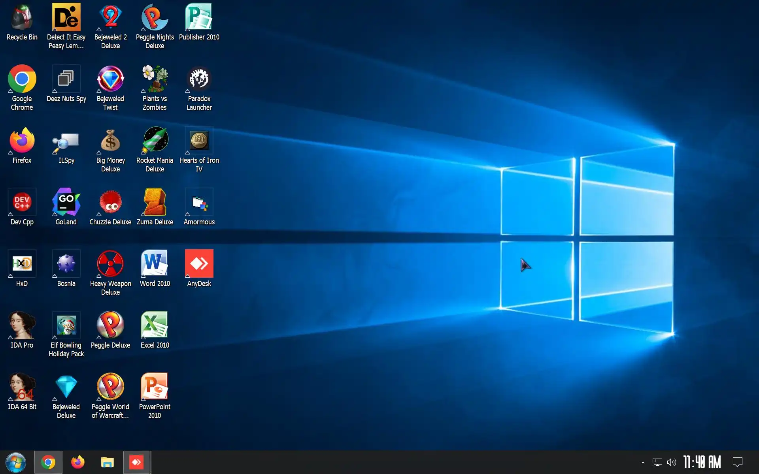The image size is (759, 474).
Task: Click the taskbar clock showing 11:40 AM
Action: point(702,462)
